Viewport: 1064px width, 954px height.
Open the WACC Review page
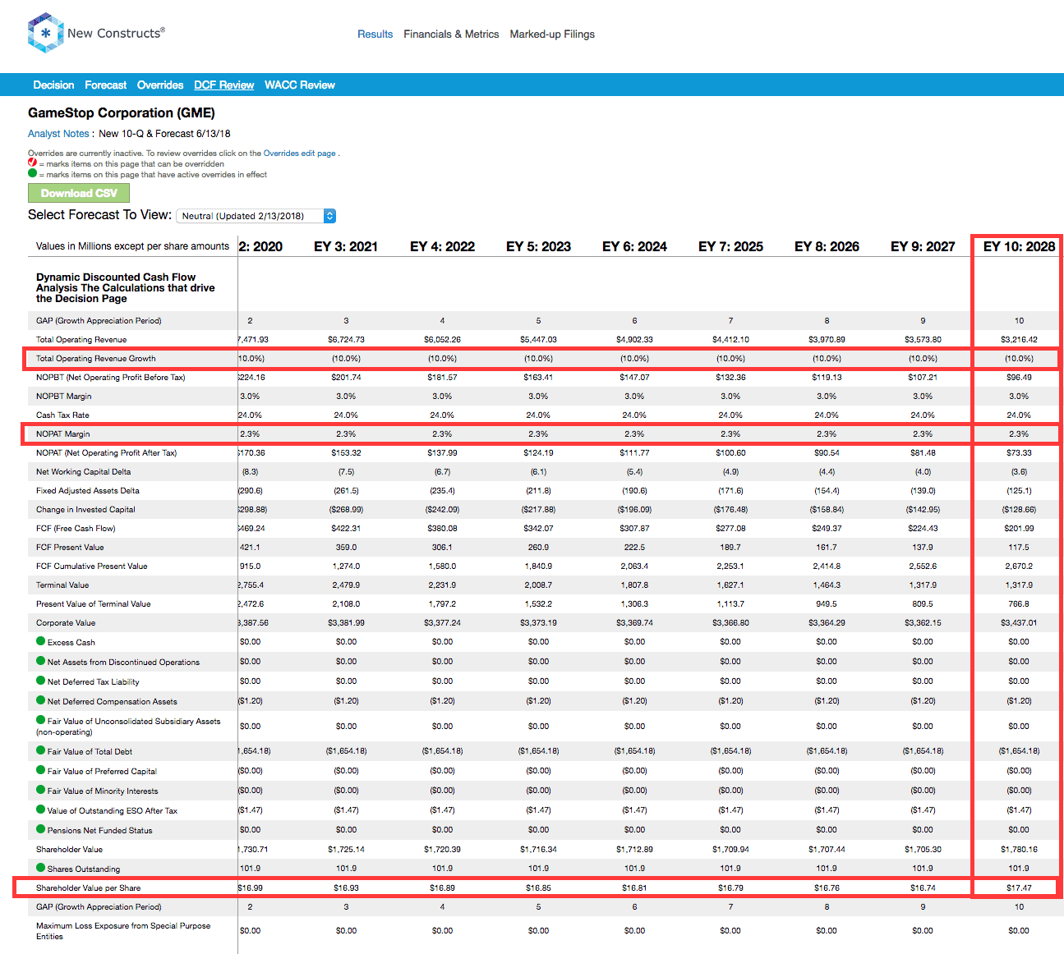click(300, 85)
